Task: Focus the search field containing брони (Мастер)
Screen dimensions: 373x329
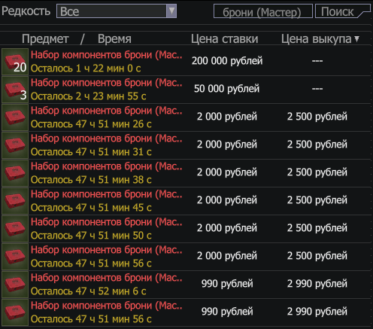Action: [263, 11]
